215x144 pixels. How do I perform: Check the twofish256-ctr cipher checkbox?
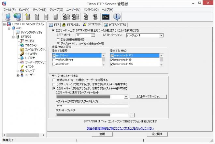tap(54, 60)
